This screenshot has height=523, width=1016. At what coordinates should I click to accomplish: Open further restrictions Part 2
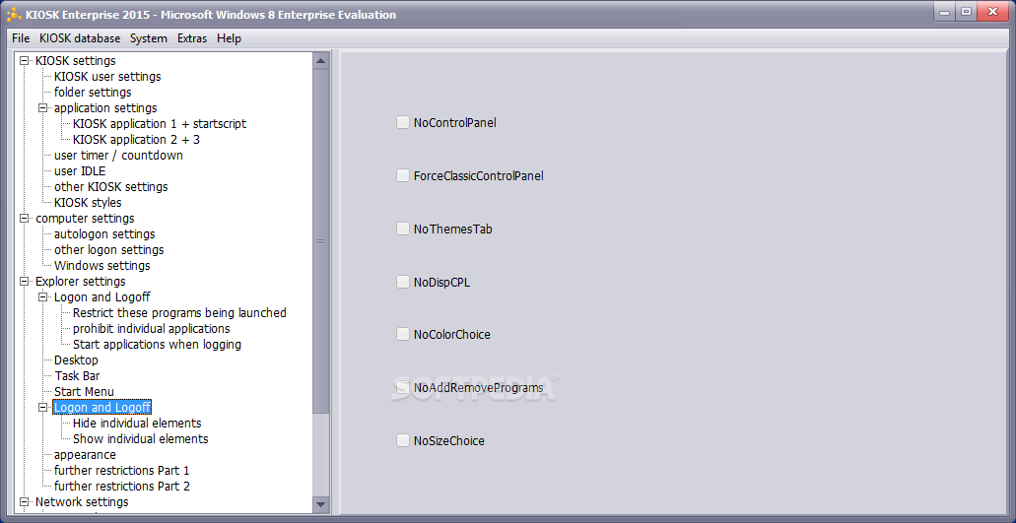click(x=122, y=487)
